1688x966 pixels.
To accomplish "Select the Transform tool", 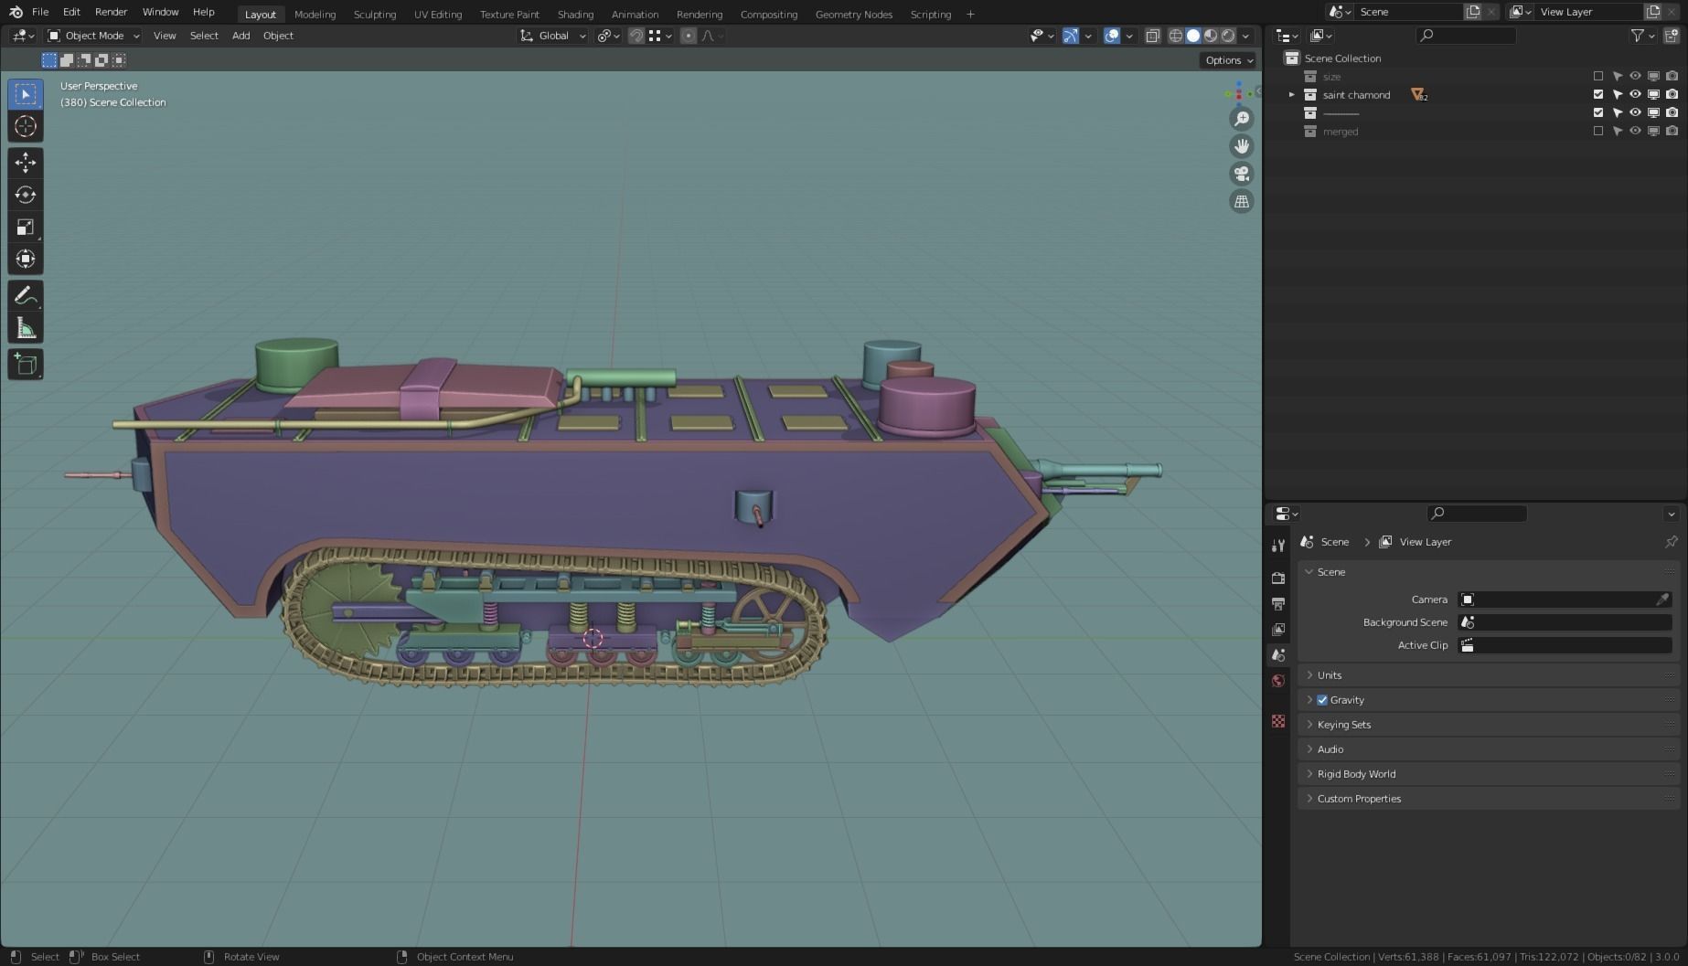I will pyautogui.click(x=26, y=259).
